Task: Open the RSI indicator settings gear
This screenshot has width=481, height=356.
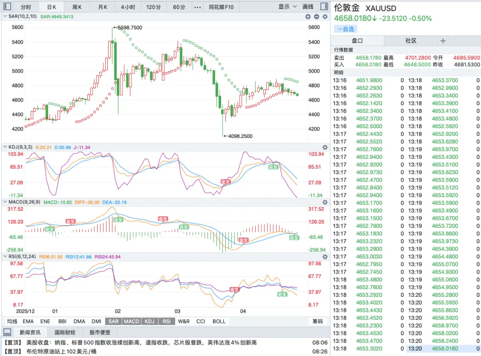Action: coord(325,257)
